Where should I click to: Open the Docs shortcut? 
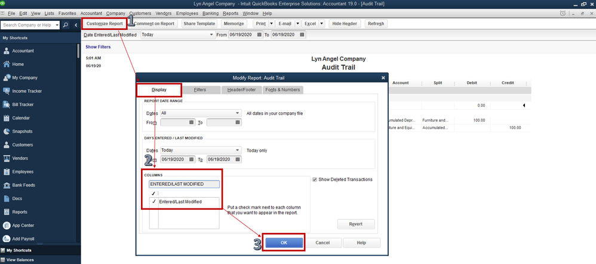point(7,198)
